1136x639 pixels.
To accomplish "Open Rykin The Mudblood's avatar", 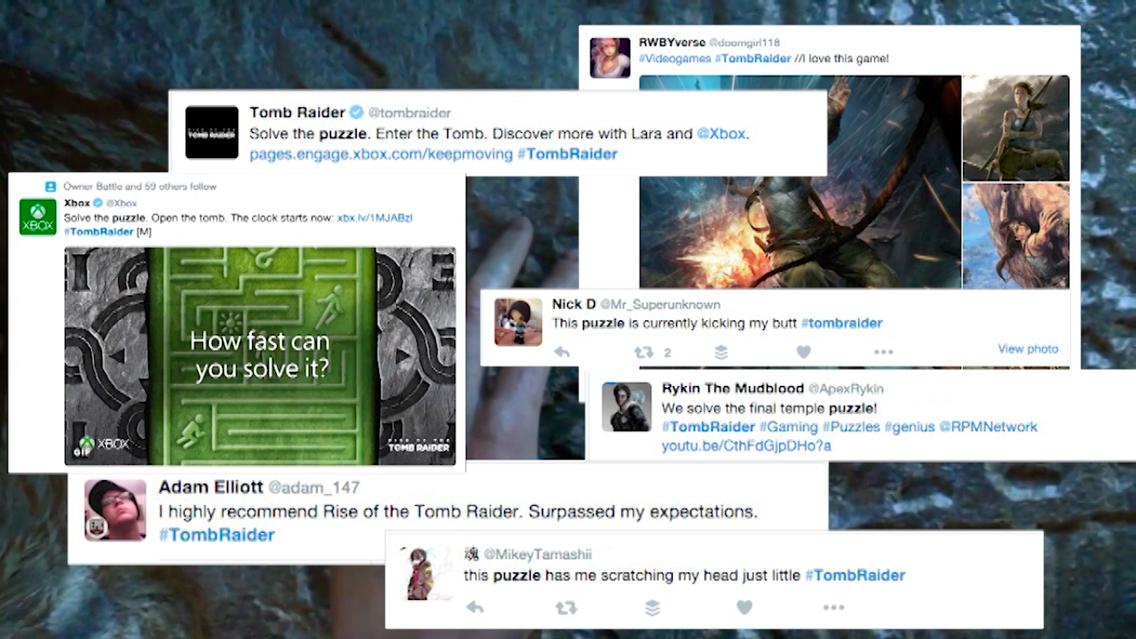I will pos(626,407).
